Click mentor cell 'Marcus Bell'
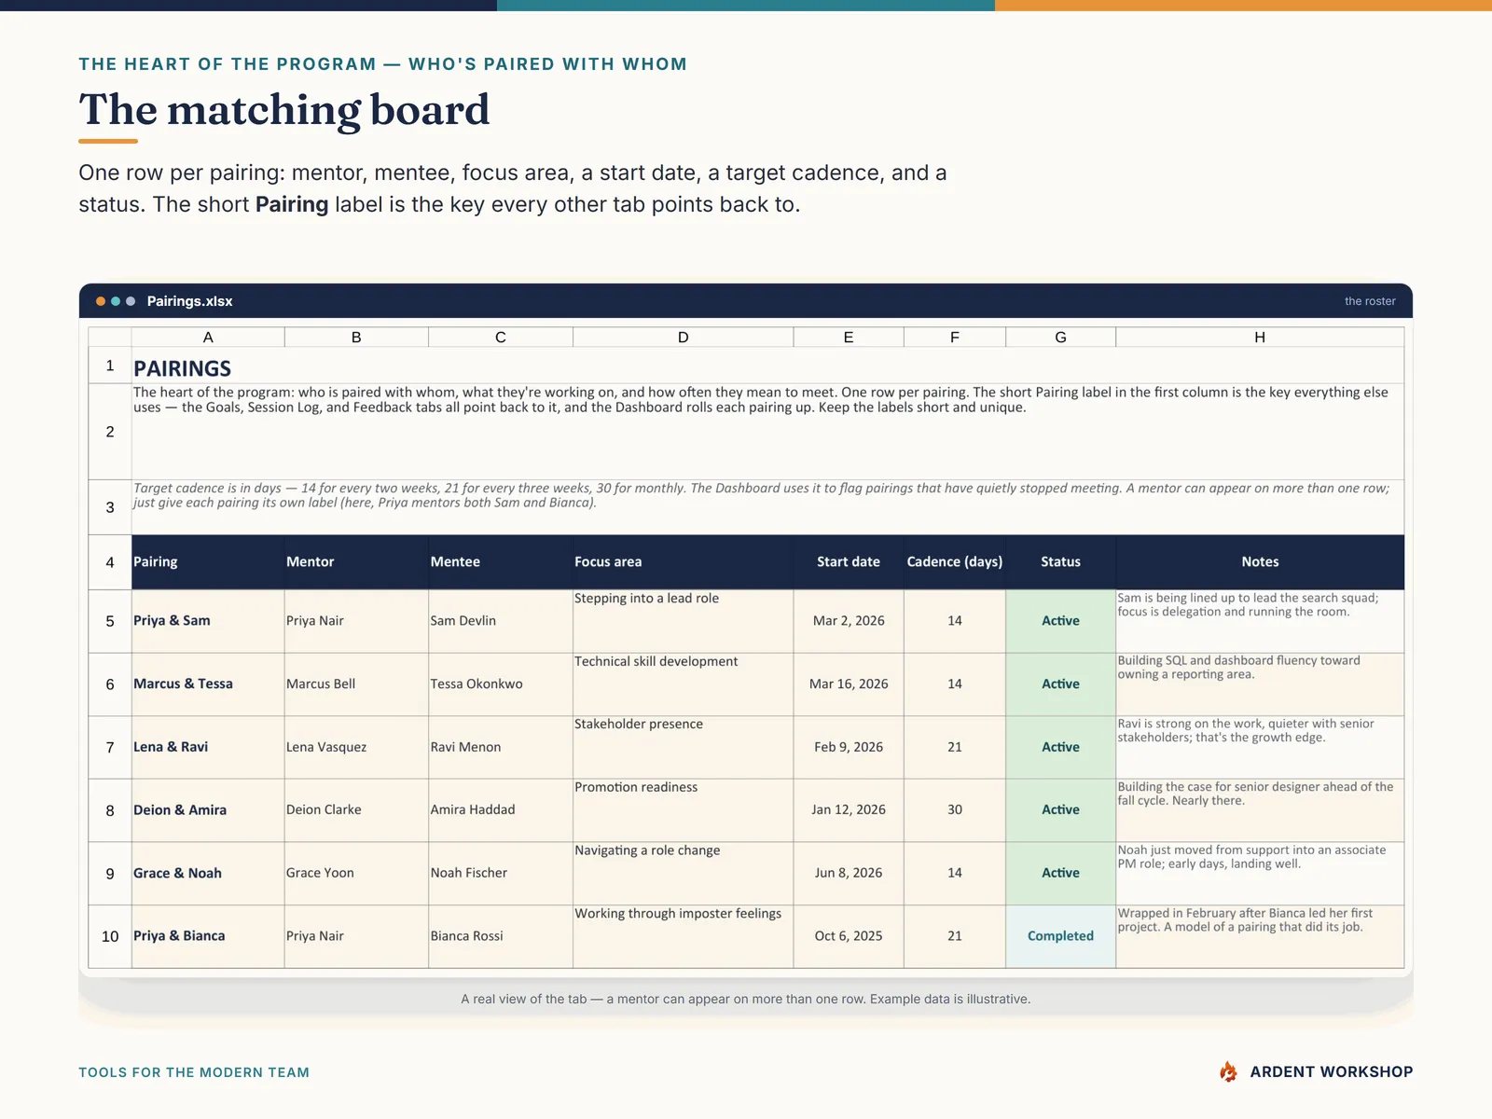The image size is (1492, 1119). click(x=356, y=684)
